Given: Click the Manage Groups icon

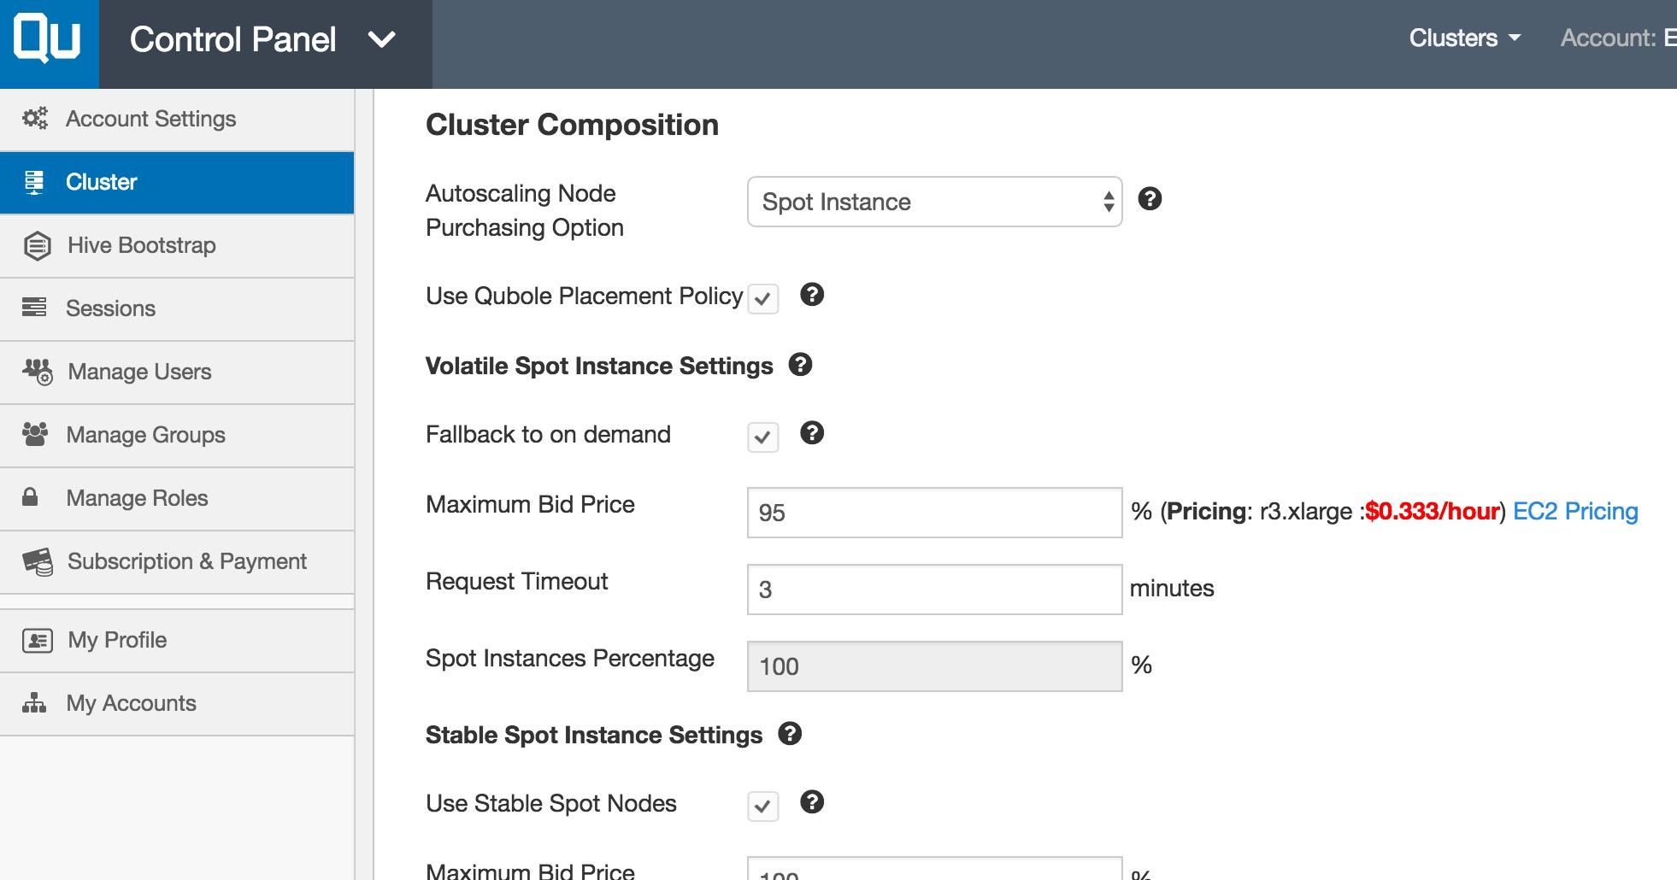Looking at the screenshot, I should 35,435.
